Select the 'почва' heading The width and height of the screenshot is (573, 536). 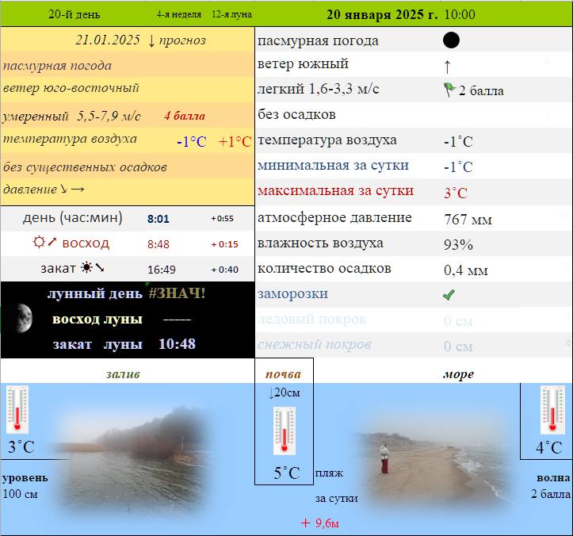click(283, 374)
